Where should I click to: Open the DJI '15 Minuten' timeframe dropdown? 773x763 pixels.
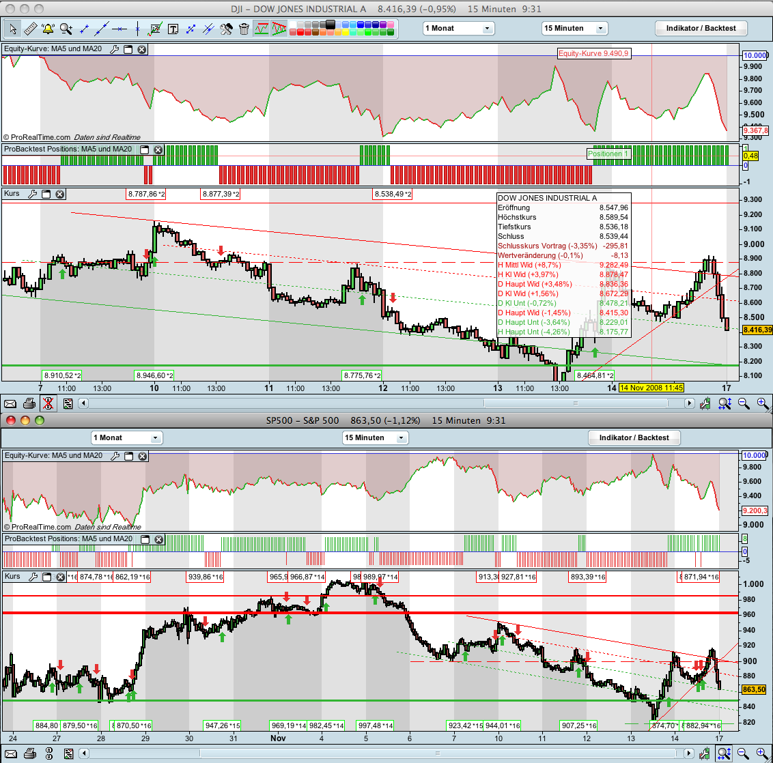pyautogui.click(x=574, y=28)
